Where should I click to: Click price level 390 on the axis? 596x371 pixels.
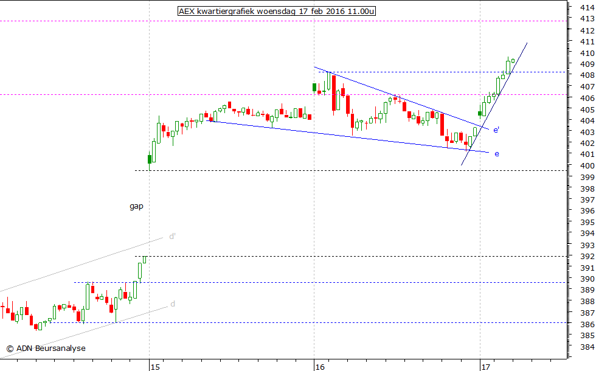click(587, 279)
